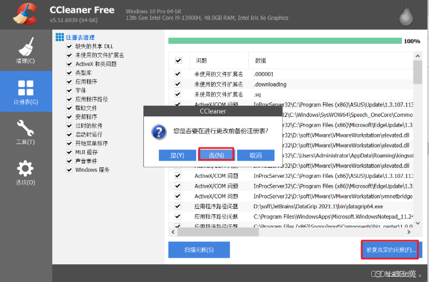Open the 注册表(G) registry section
Viewport: 429px width, 282px height.
tap(26, 91)
